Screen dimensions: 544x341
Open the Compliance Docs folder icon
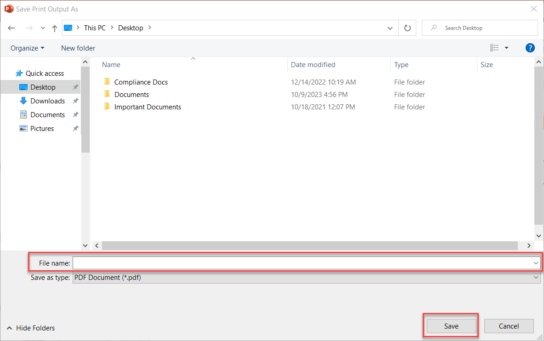(107, 82)
